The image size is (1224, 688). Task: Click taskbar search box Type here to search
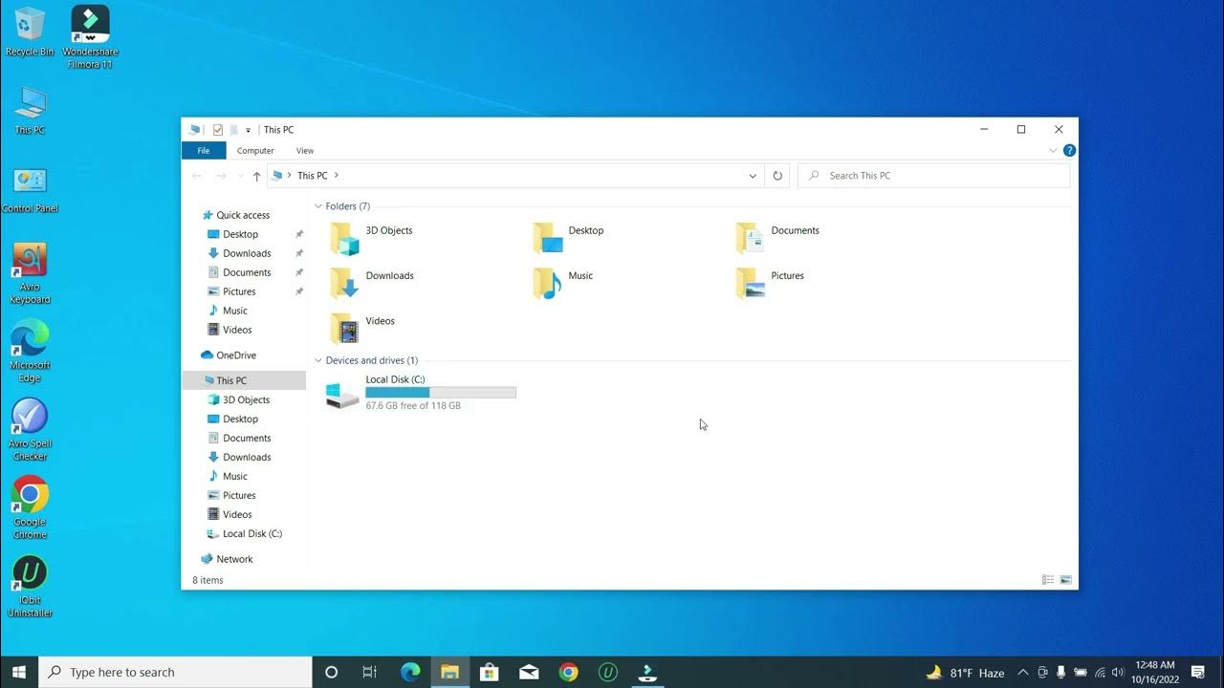175,672
